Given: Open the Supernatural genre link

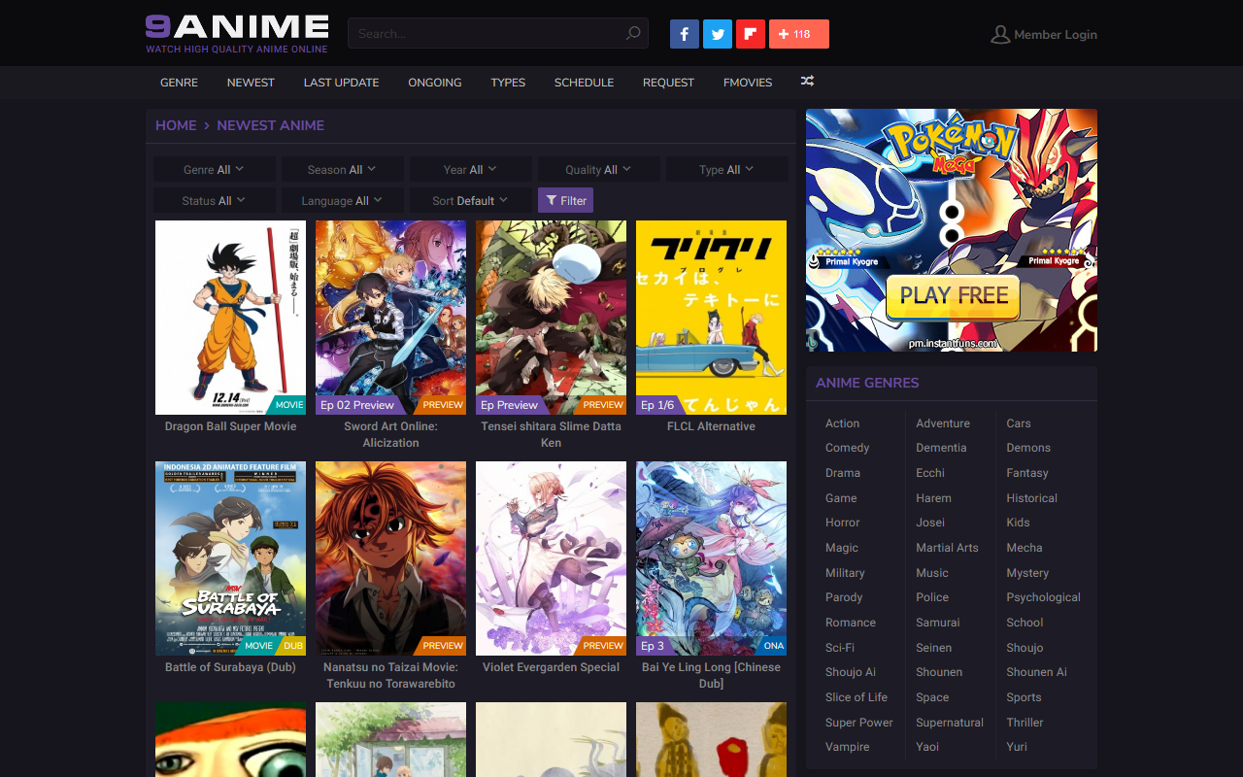Looking at the screenshot, I should pos(950,722).
